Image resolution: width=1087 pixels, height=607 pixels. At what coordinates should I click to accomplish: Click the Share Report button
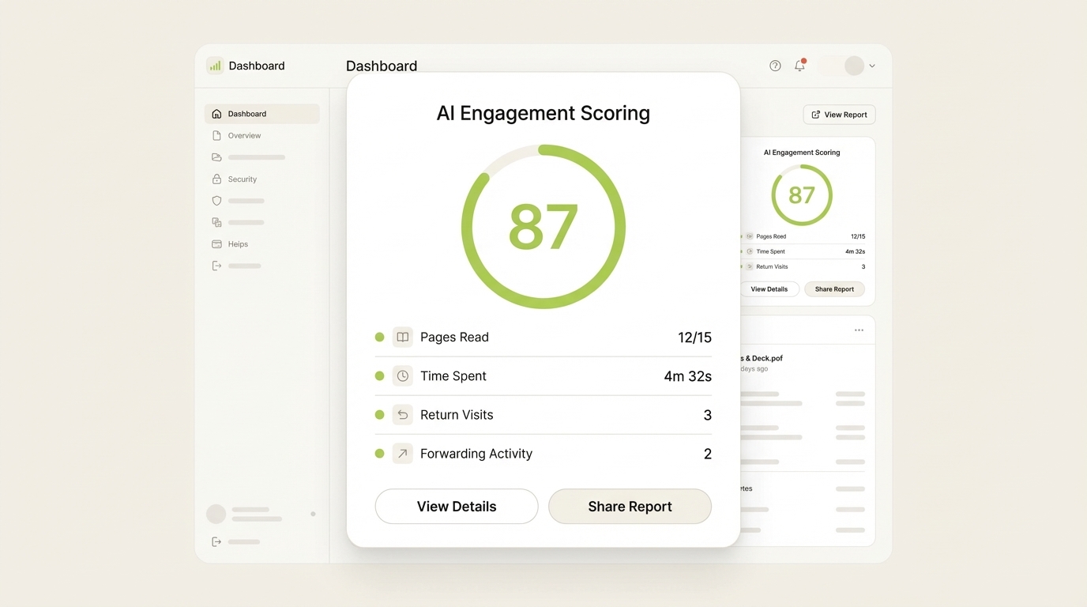tap(630, 506)
